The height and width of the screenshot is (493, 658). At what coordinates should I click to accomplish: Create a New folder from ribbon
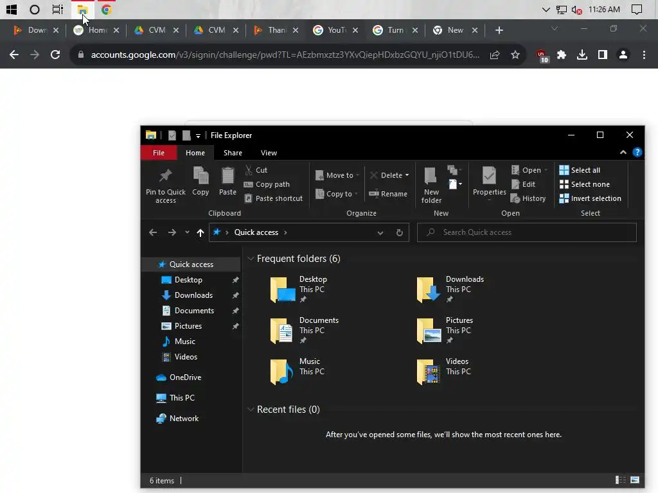[431, 186]
